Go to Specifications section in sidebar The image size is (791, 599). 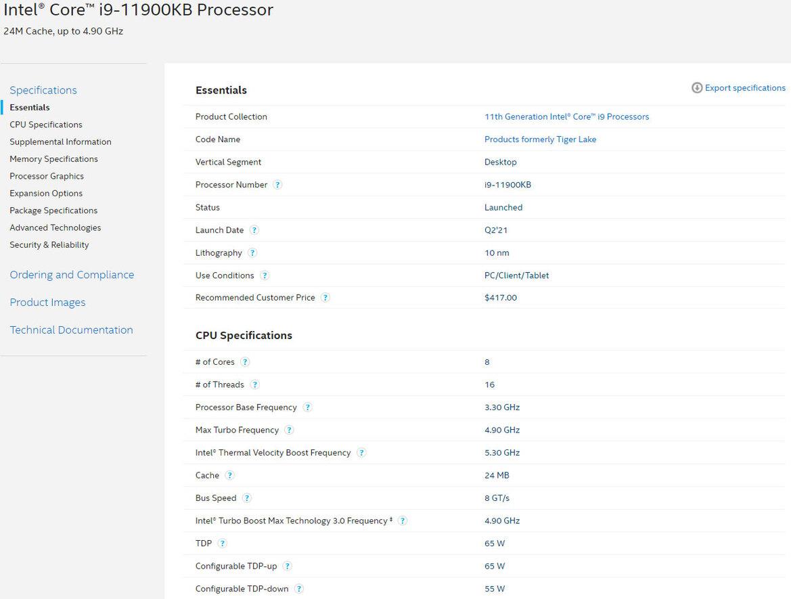coord(43,90)
